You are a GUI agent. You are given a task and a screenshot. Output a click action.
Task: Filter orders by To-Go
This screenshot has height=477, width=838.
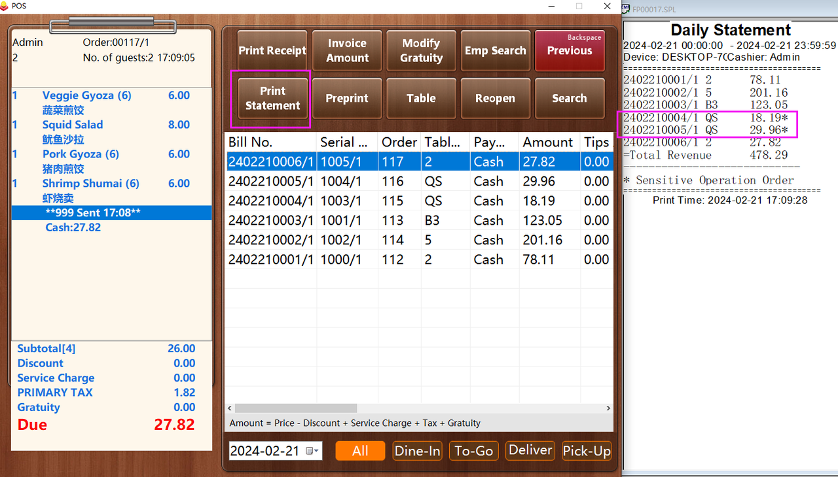(x=474, y=451)
